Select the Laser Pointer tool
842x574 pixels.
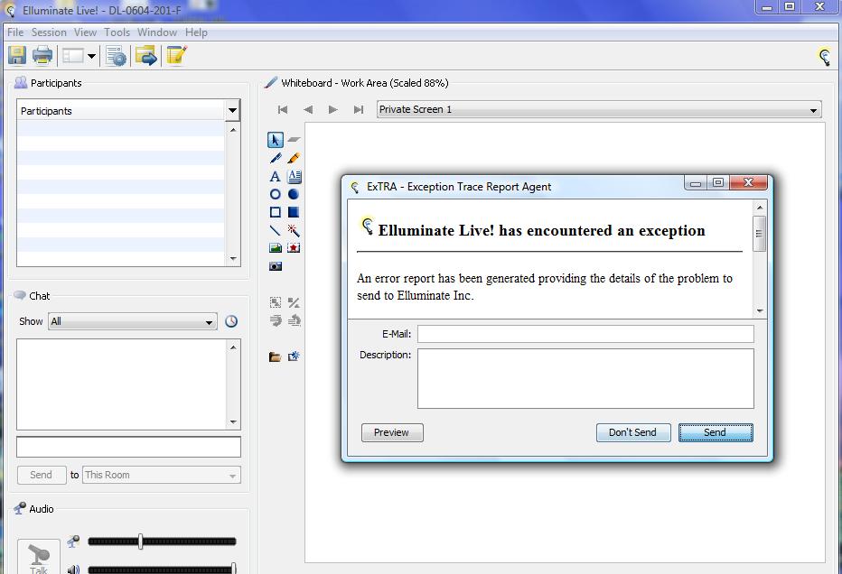point(294,231)
